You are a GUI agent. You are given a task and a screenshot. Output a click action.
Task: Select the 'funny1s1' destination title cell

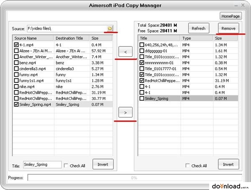pos(64,81)
